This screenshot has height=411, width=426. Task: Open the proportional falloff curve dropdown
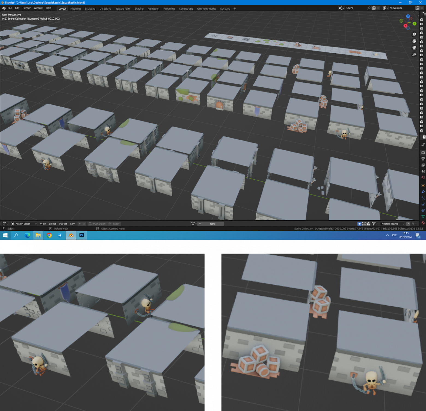tap(414, 224)
